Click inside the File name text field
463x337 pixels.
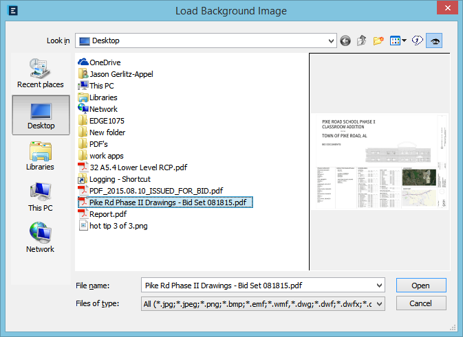[x=255, y=286]
